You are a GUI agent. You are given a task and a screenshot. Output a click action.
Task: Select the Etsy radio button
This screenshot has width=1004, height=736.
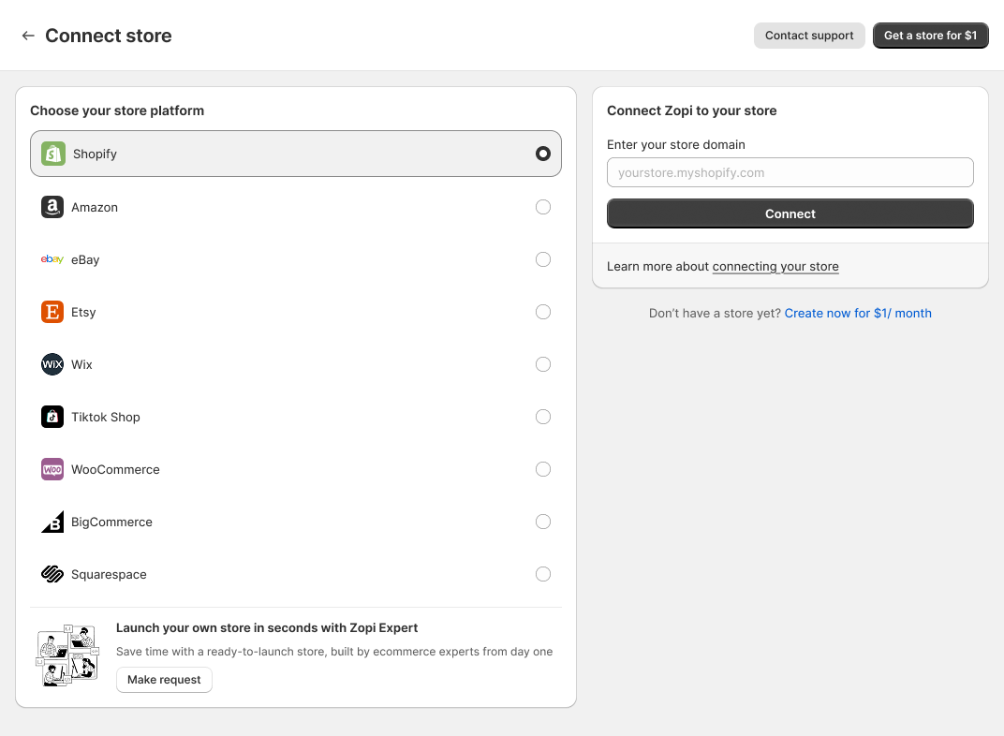pyautogui.click(x=543, y=312)
